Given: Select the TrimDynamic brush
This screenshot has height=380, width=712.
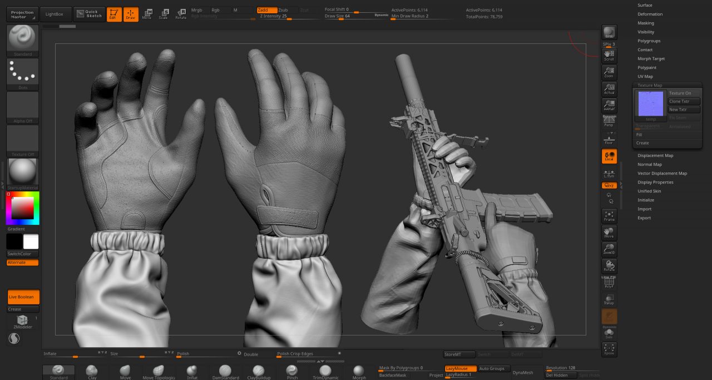Looking at the screenshot, I should point(325,371).
